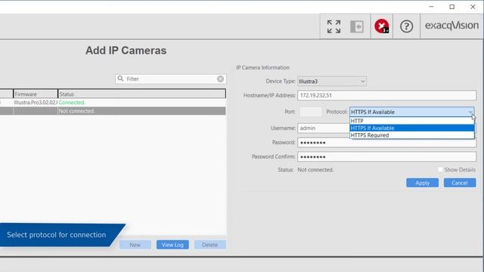484x272 pixels.
Task: Click the New camera button
Action: pos(135,245)
